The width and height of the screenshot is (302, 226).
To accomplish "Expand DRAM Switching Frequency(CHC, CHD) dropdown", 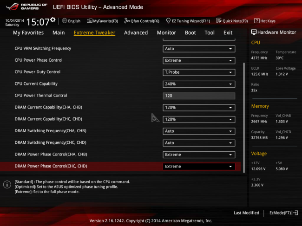I will (199, 143).
